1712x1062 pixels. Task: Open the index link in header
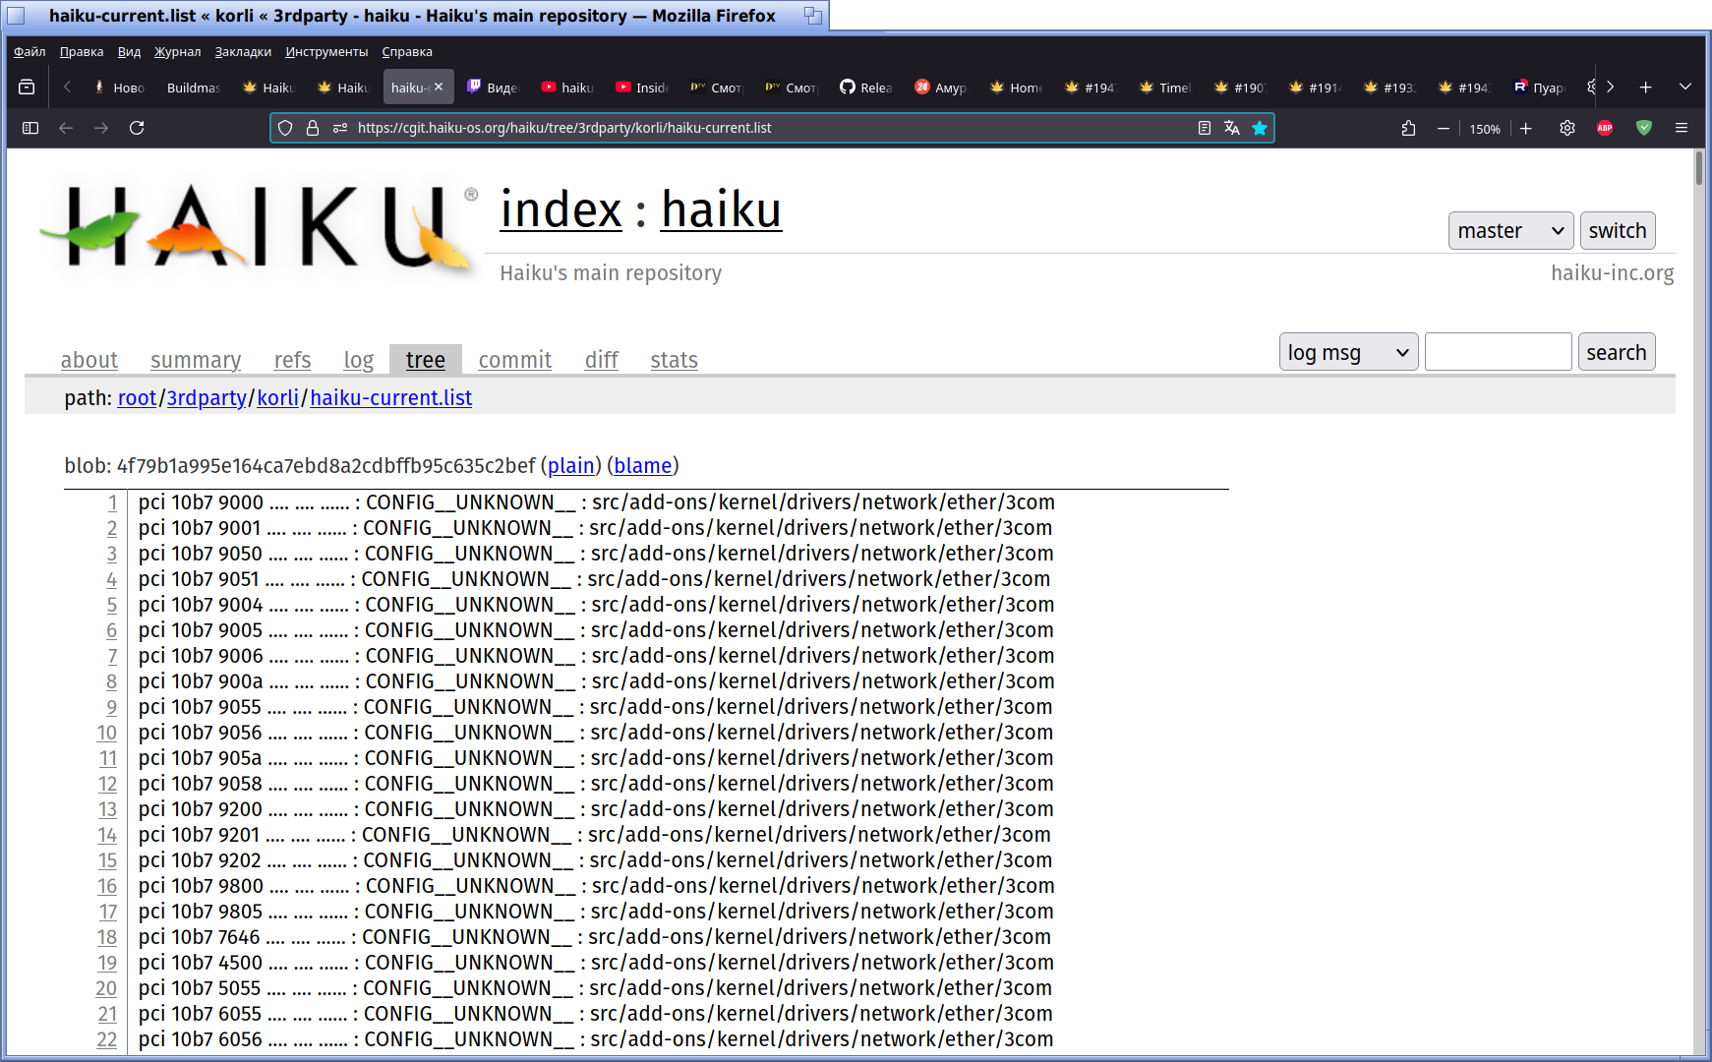(x=561, y=209)
